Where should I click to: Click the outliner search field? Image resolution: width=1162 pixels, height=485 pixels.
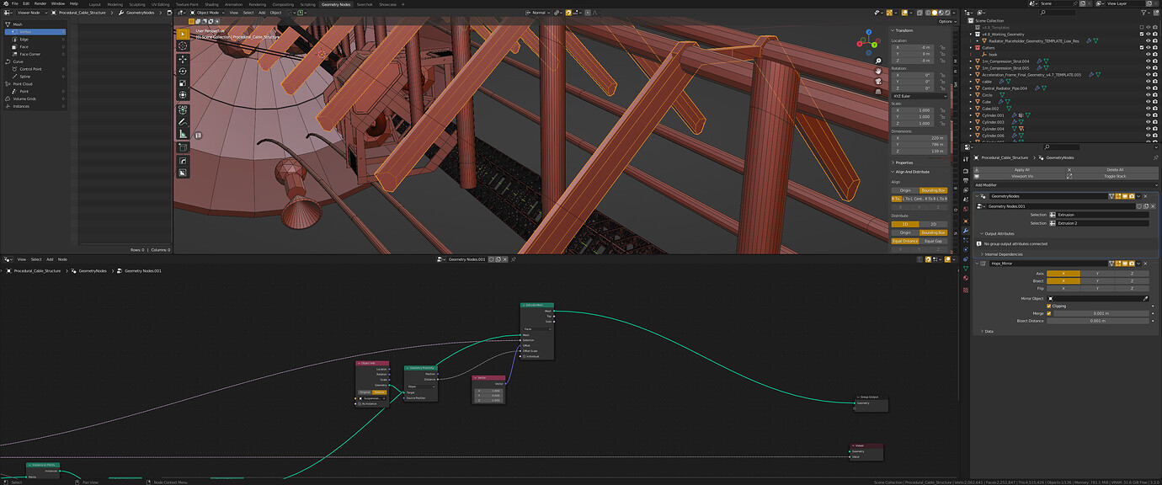(1057, 13)
